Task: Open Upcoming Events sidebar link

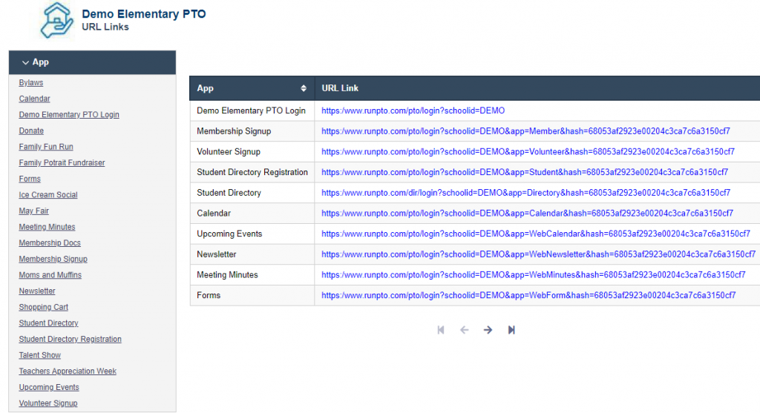Action: 49,387
